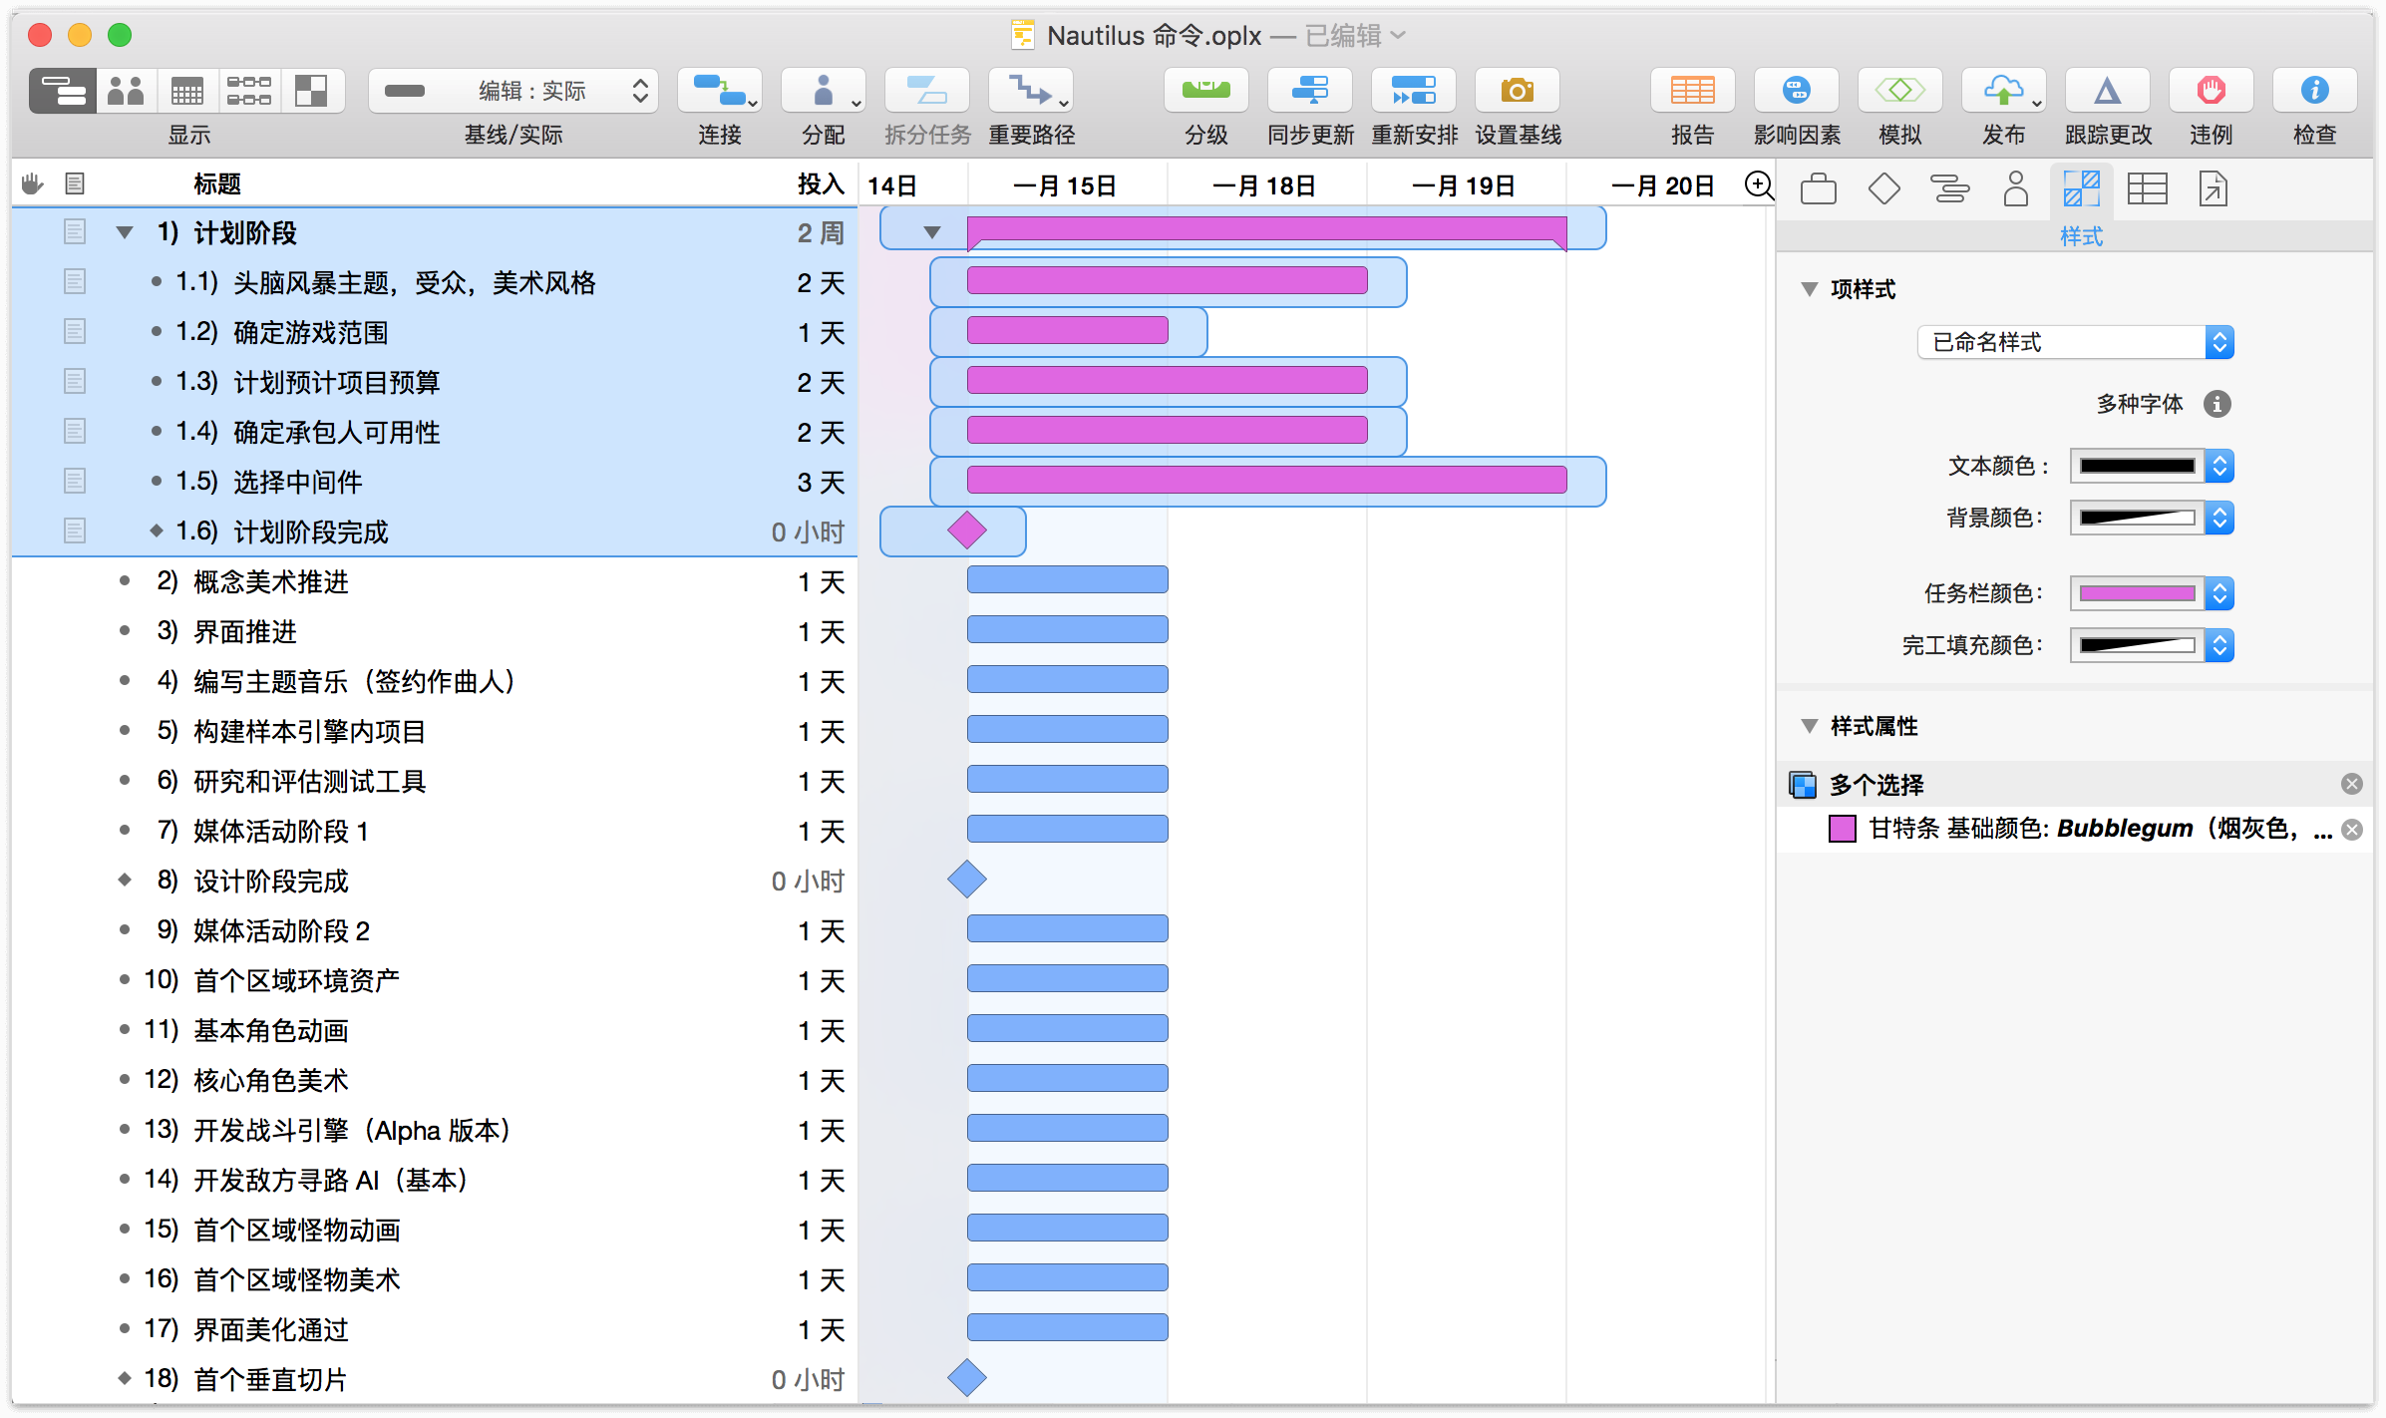Switch to Resource view in display switcher

(126, 92)
